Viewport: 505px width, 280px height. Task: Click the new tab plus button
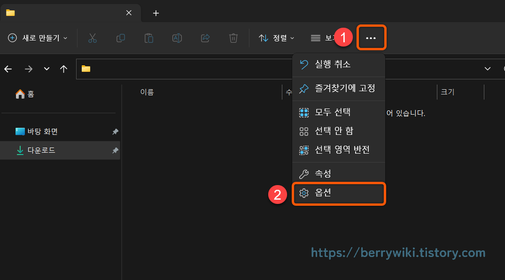tap(155, 13)
